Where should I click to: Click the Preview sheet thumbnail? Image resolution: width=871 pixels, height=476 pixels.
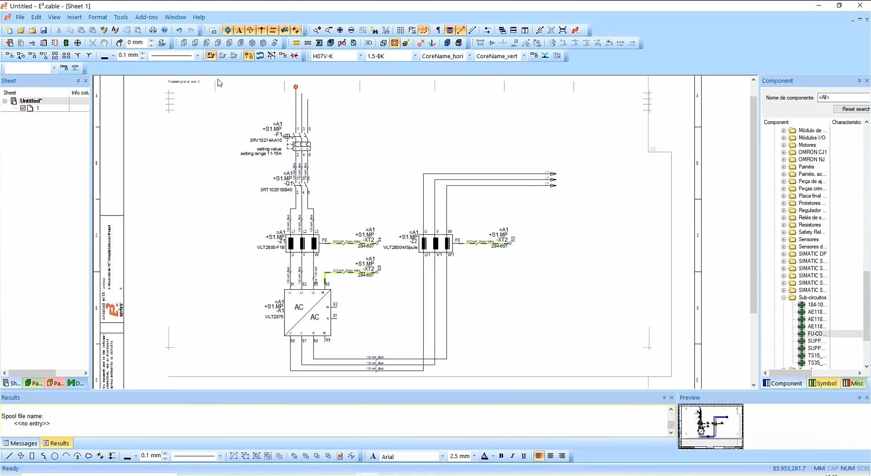(x=711, y=426)
